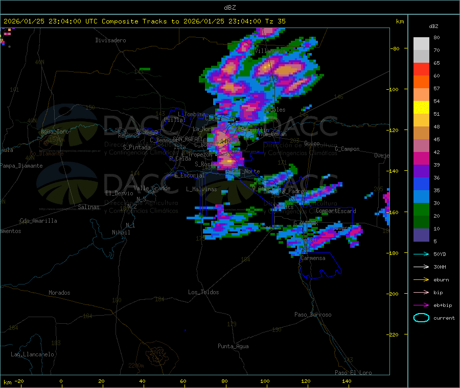This screenshot has width=460, height=388.
Task: Click the yellow 'km' label top right
Action: click(x=400, y=21)
